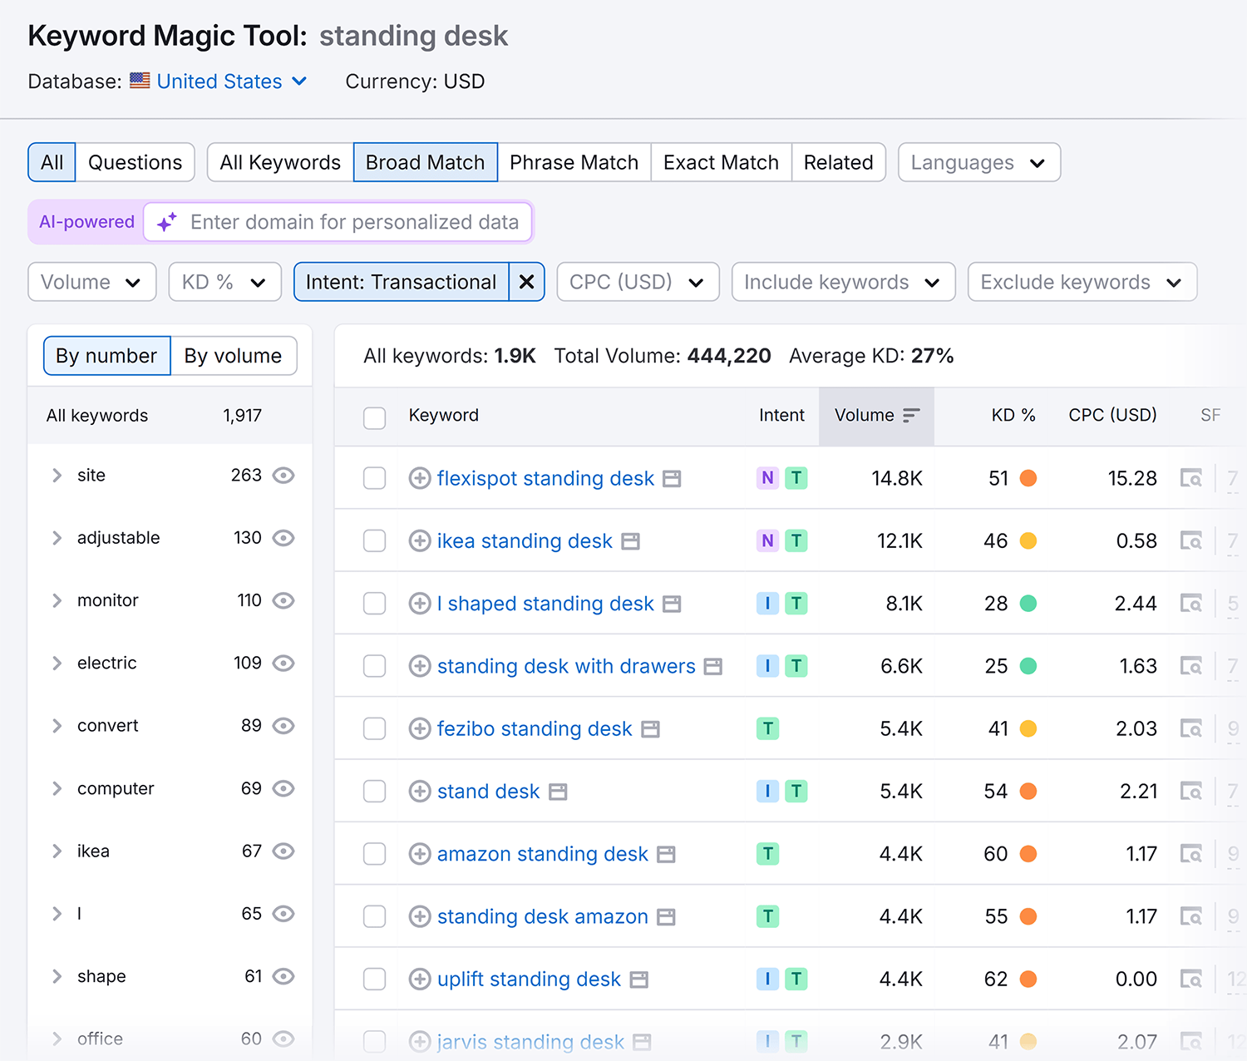View SERP features for fezibo standing desk row

pos(1191,728)
